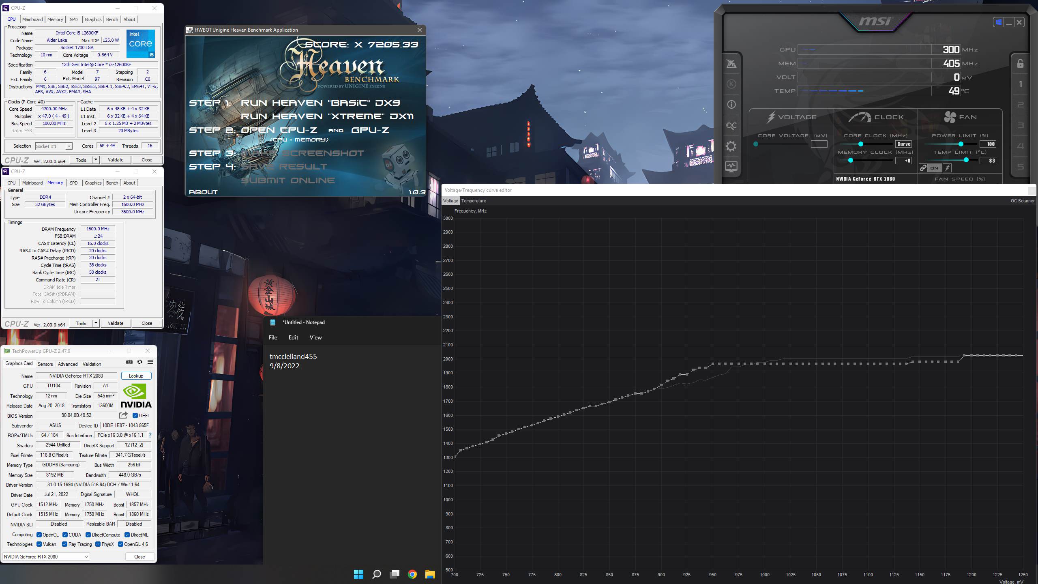Image resolution: width=1038 pixels, height=584 pixels.
Task: Click the Core Clock Curve value field
Action: click(904, 144)
